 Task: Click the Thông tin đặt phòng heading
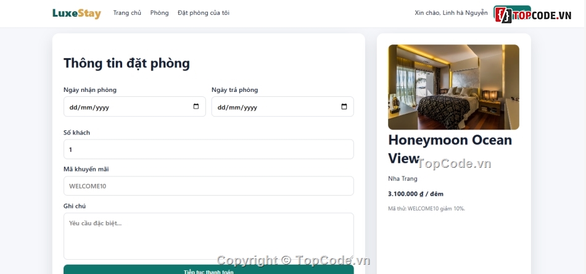tap(126, 63)
